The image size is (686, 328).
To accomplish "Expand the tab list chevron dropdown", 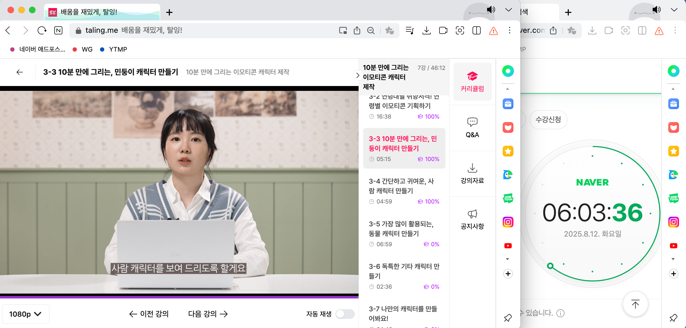I will [508, 10].
